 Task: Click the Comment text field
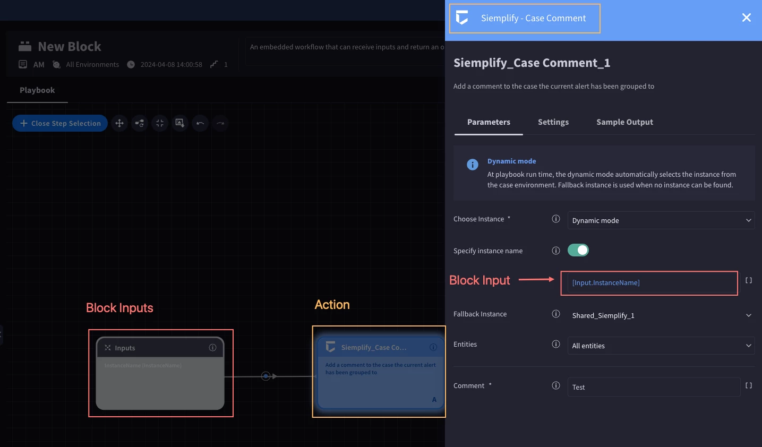[654, 387]
